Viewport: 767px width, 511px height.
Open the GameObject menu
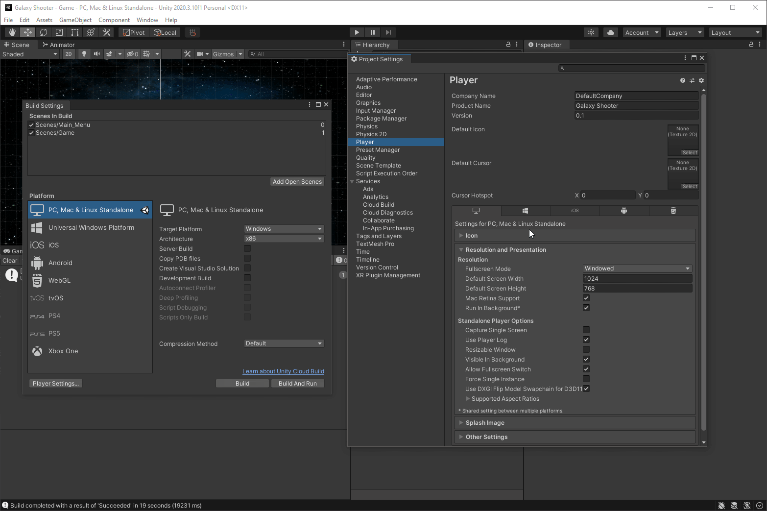pos(75,20)
